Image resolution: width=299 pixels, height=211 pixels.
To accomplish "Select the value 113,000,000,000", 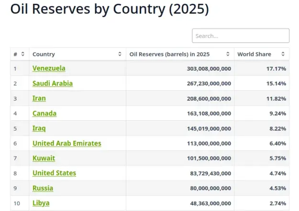I will click(x=209, y=144).
